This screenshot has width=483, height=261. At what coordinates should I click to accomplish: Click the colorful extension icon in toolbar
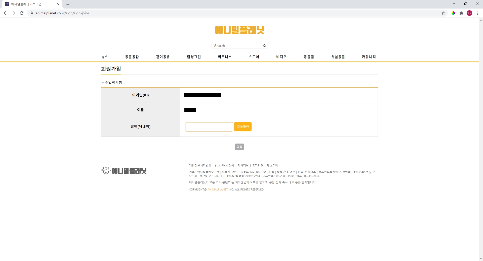pyautogui.click(x=453, y=13)
